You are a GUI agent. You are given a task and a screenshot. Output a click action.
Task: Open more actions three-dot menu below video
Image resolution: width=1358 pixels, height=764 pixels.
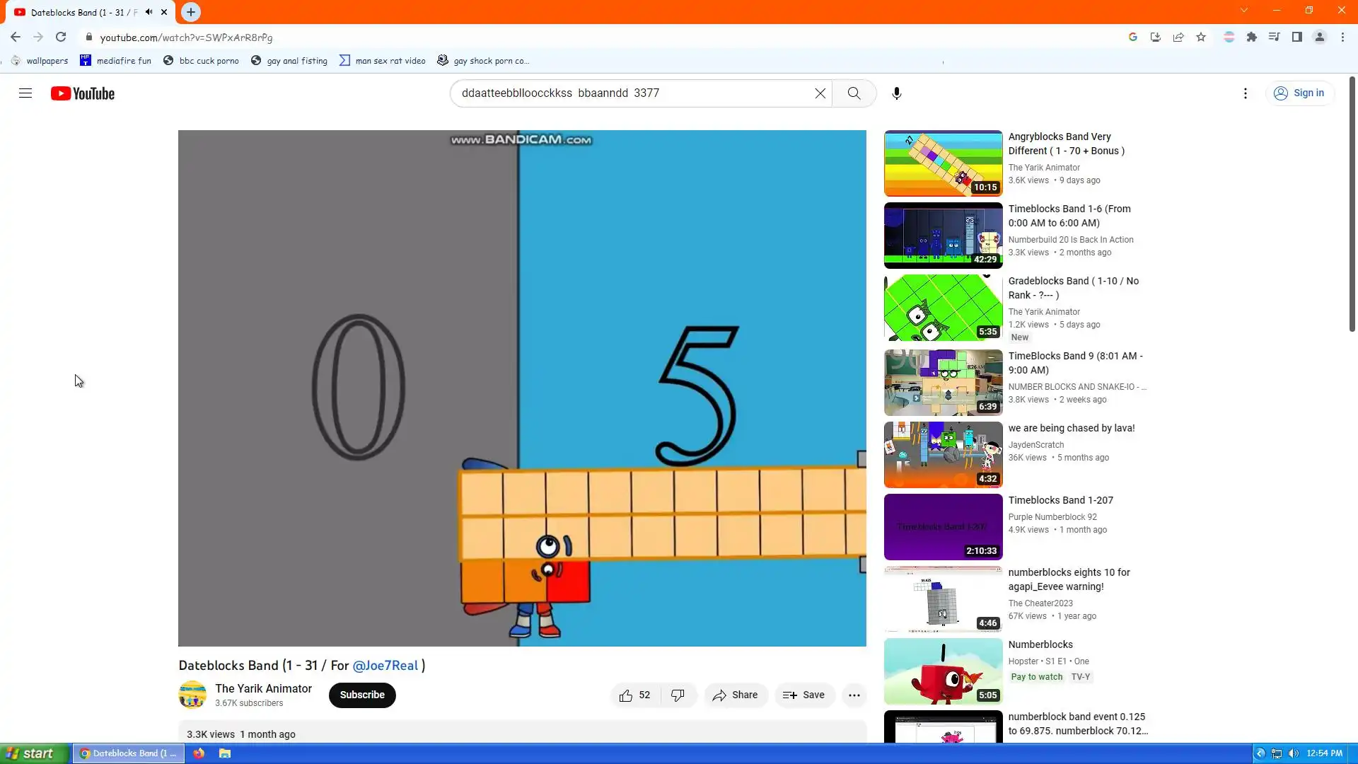pyautogui.click(x=854, y=695)
